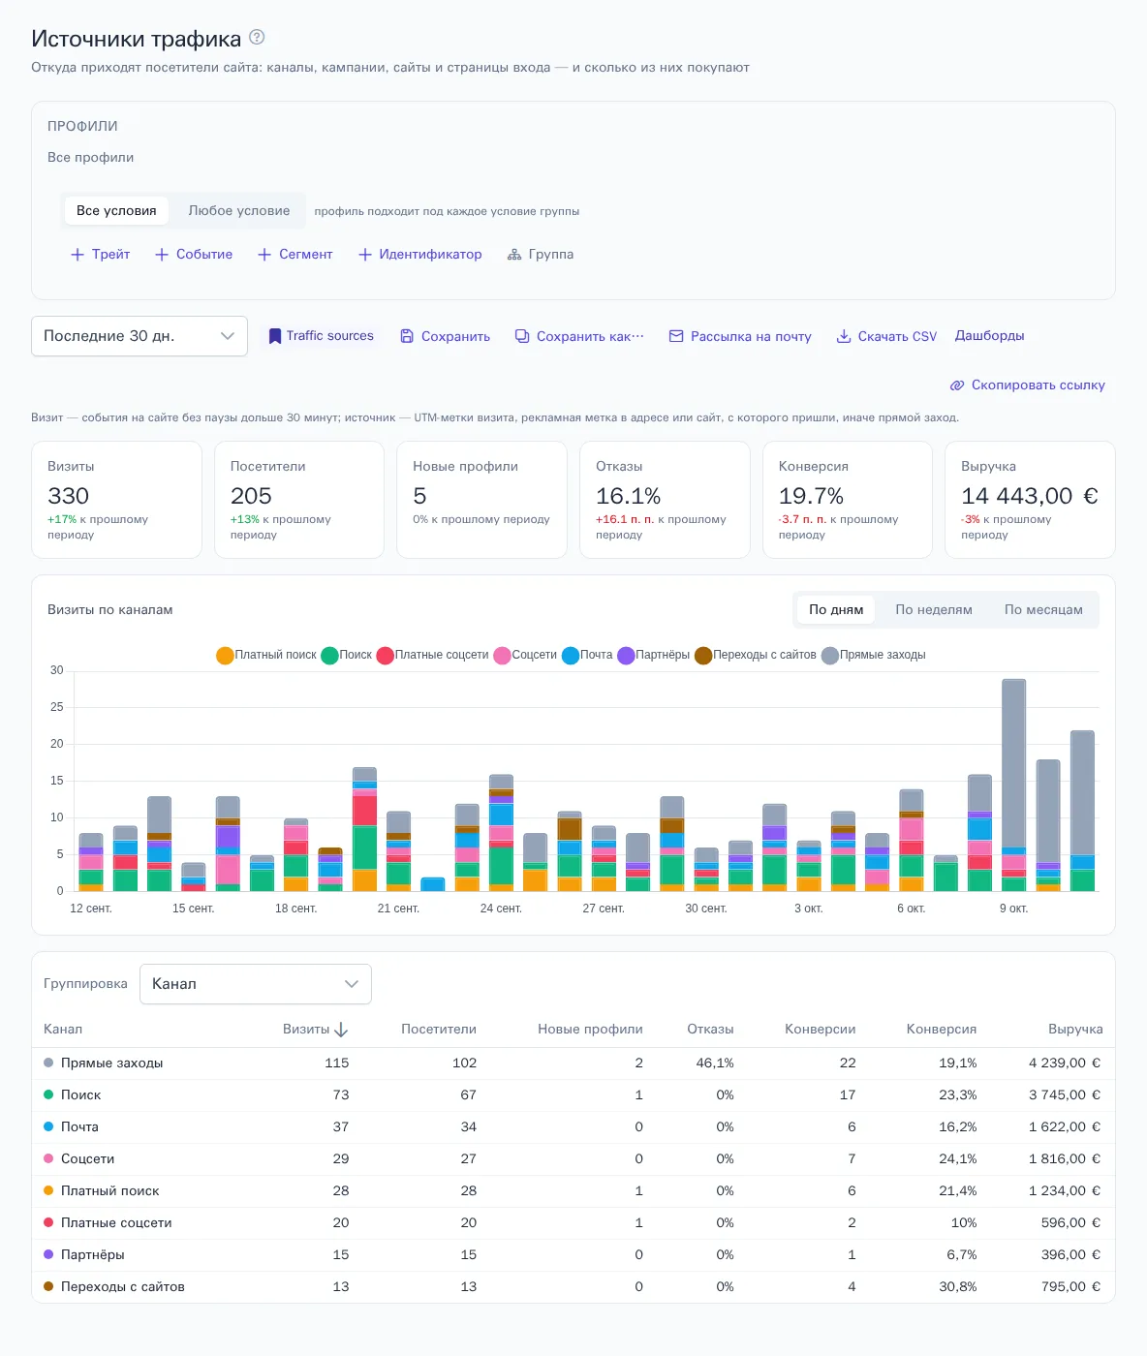
Task: Click the download icon for Скачать CSV
Action: click(x=844, y=336)
